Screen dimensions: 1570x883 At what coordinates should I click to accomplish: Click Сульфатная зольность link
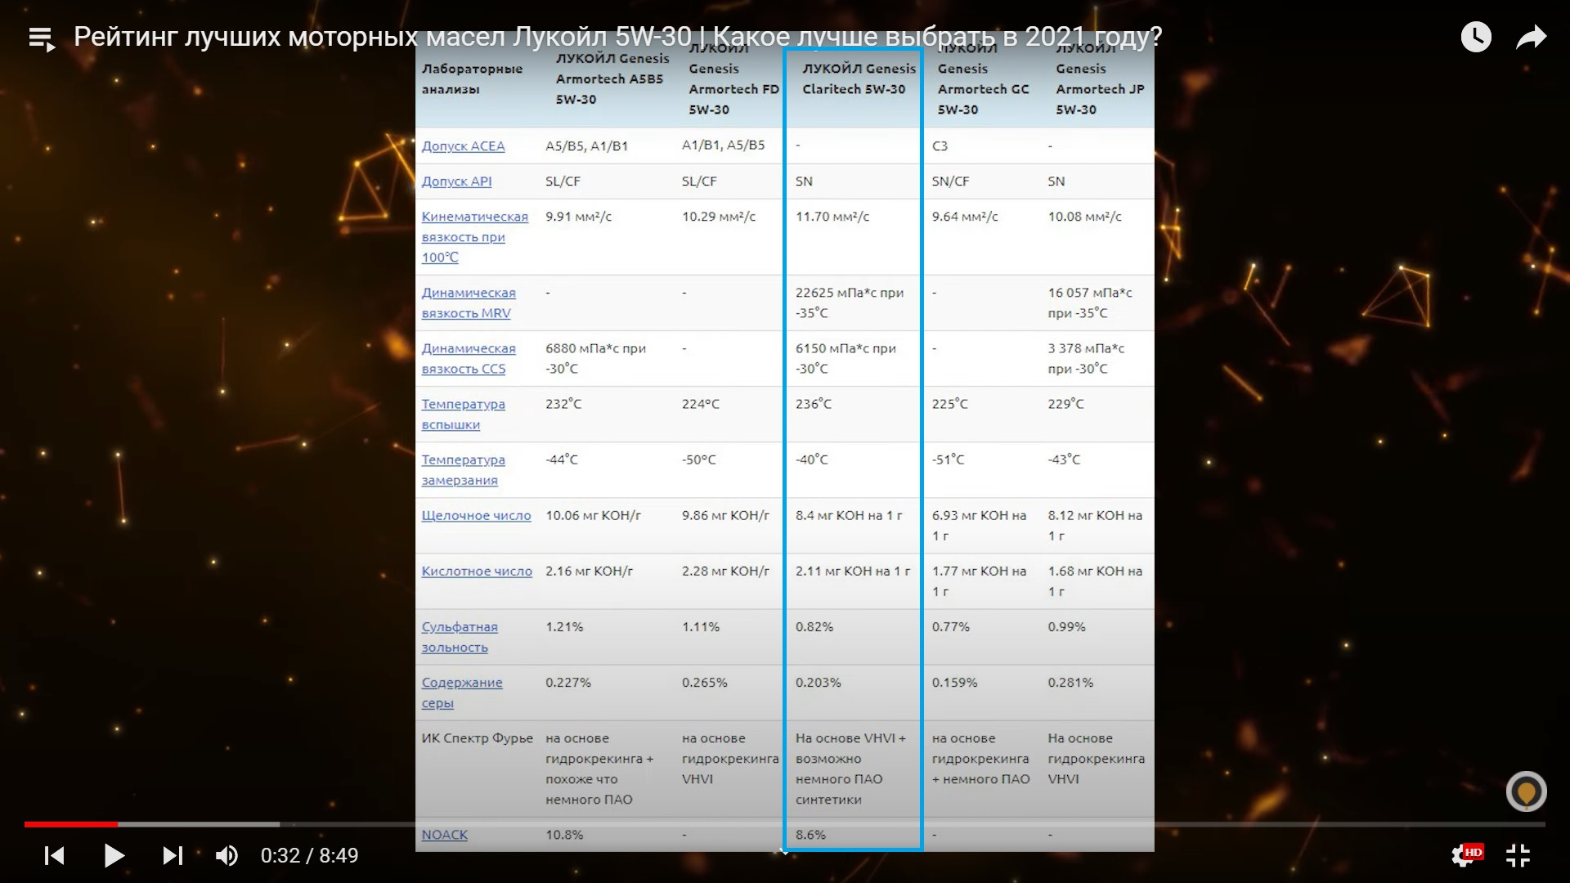(x=460, y=637)
